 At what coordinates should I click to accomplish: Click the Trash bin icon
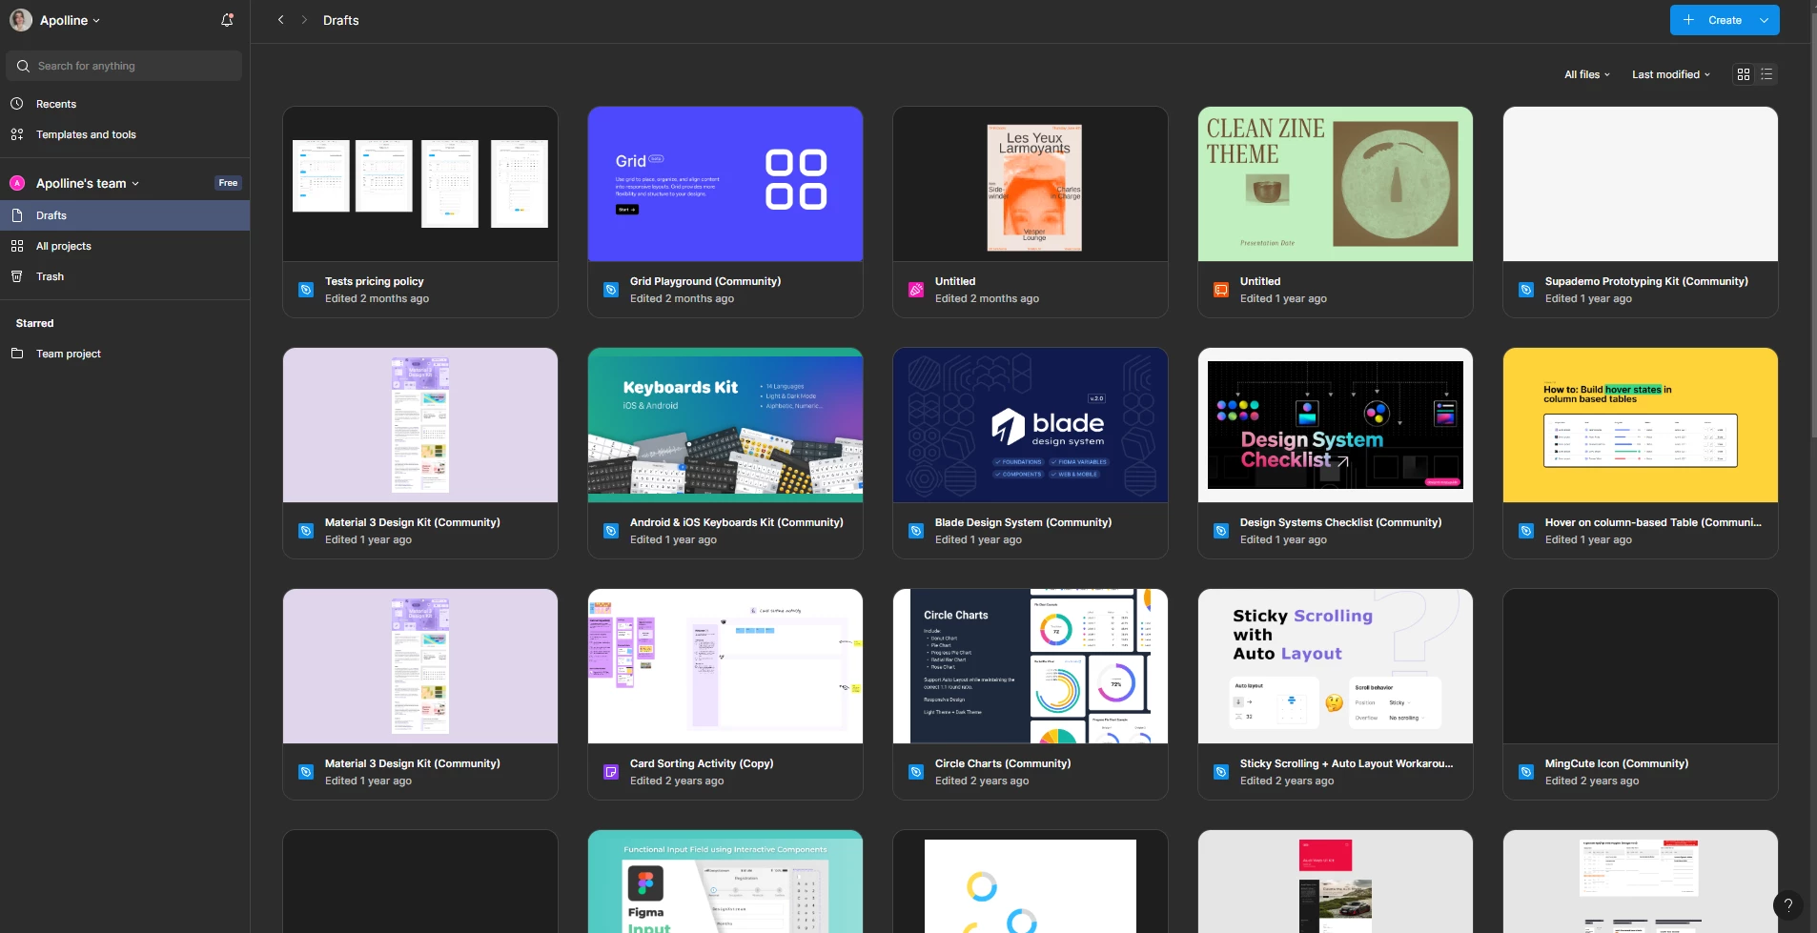17,276
